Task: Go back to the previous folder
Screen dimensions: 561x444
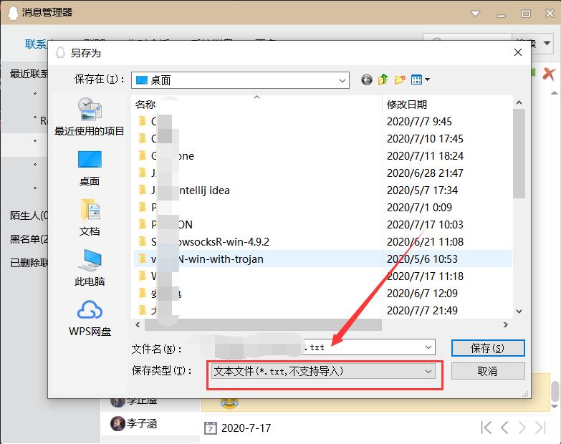Action: coord(367,80)
